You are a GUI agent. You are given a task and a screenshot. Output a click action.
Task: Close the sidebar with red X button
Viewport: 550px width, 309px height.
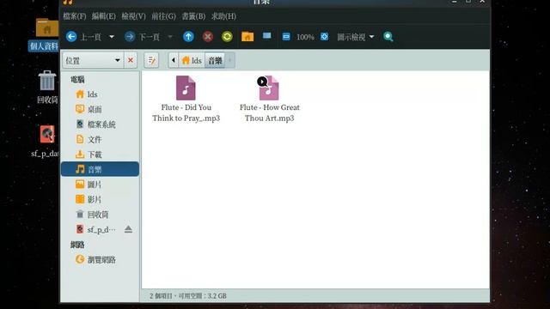pos(131,60)
